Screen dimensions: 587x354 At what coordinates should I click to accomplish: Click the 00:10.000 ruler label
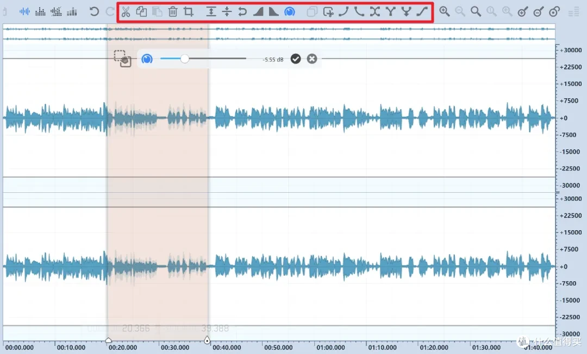[71, 347]
